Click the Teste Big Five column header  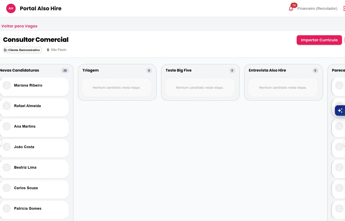(x=178, y=70)
